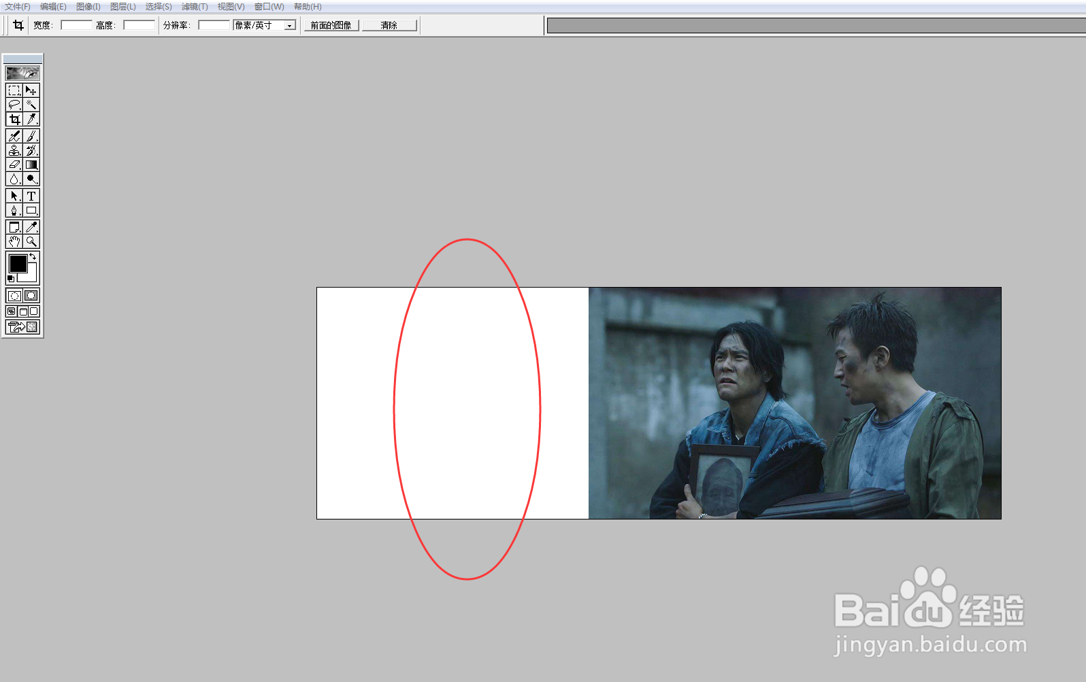Click the Crop icon in options bar
The height and width of the screenshot is (682, 1086).
(x=18, y=25)
